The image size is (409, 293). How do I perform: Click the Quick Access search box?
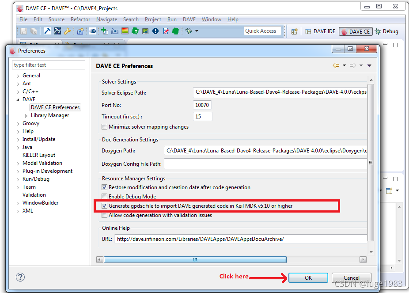(x=262, y=31)
